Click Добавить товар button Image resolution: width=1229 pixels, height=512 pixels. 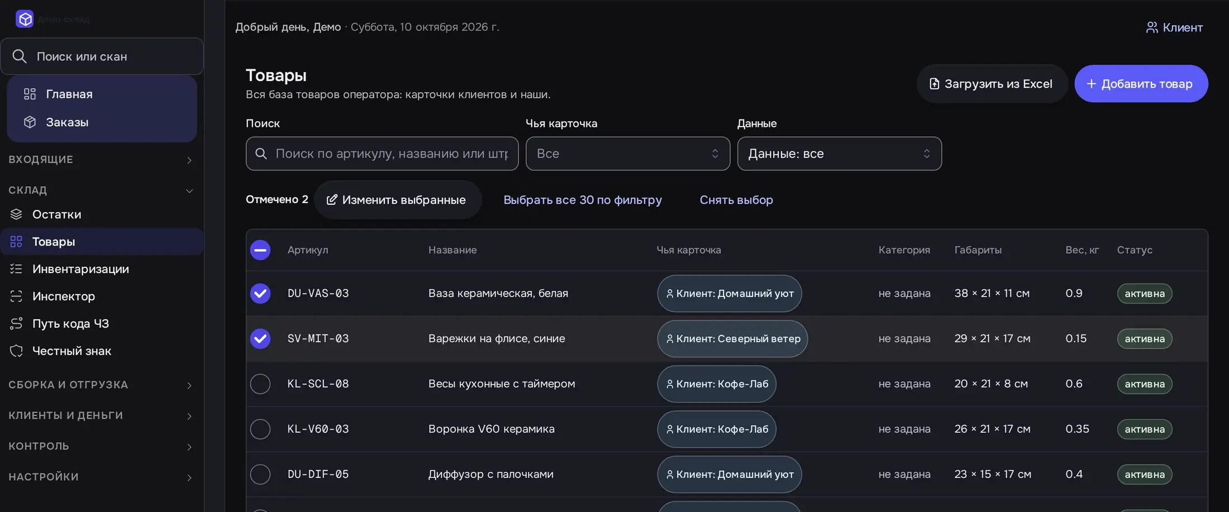[x=1141, y=84]
